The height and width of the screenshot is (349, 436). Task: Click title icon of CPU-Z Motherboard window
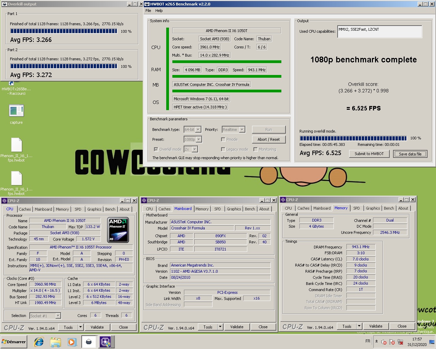[144, 200]
